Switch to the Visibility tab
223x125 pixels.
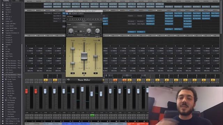click(x=6, y=1)
